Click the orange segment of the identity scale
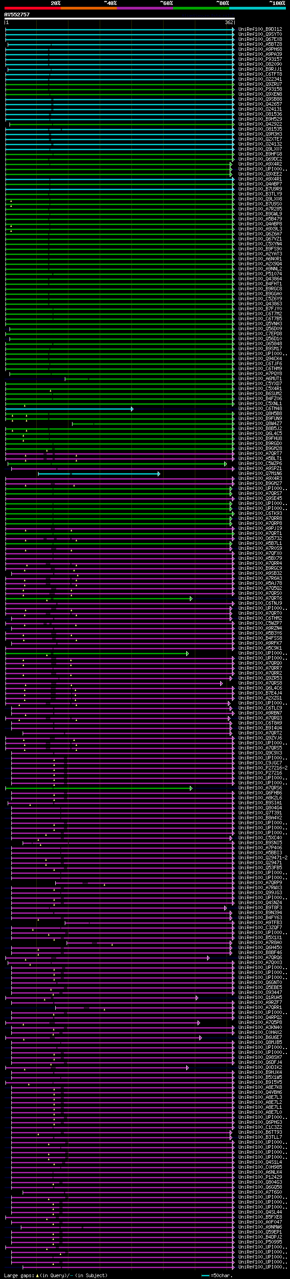Screen dimensions: 290x1279 tap(89, 8)
